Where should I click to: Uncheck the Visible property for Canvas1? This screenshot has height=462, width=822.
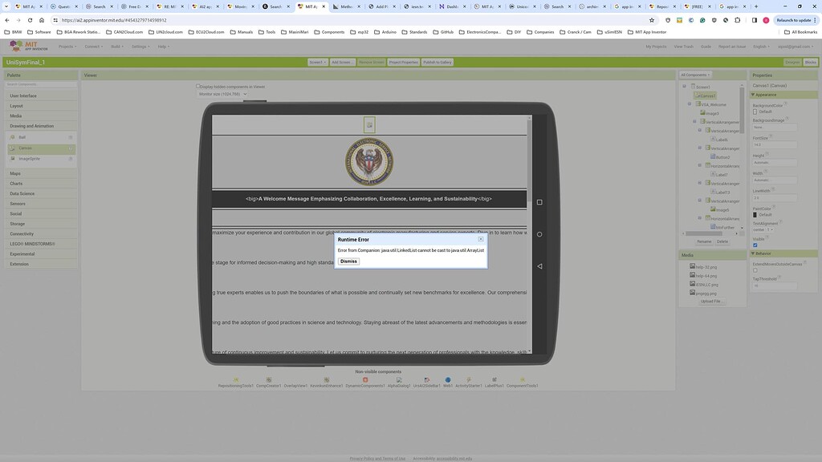pos(755,245)
